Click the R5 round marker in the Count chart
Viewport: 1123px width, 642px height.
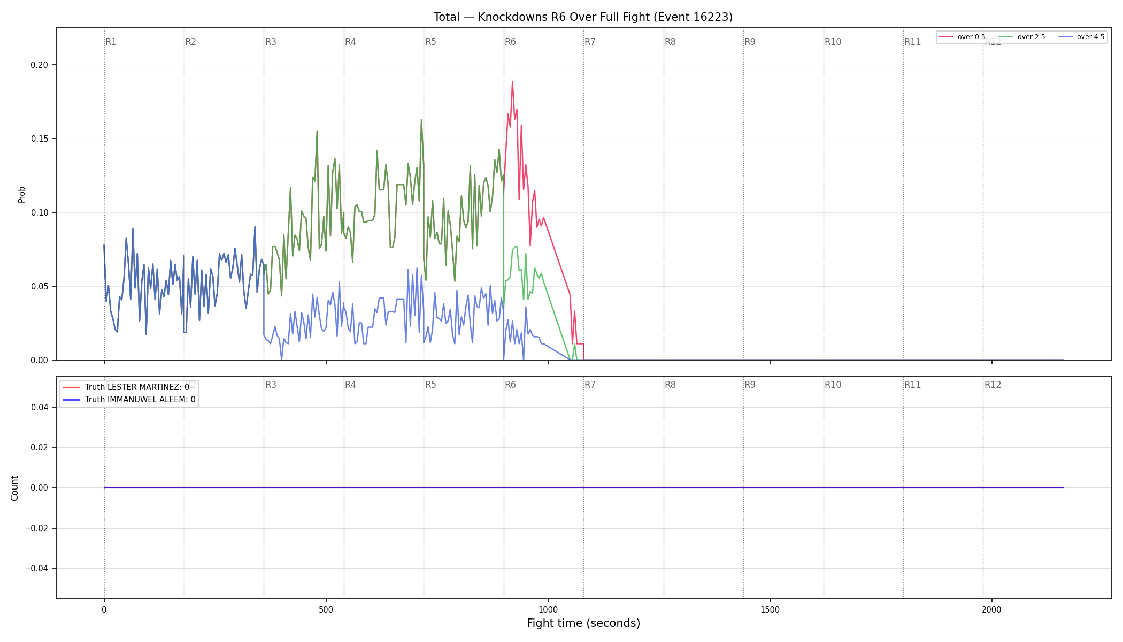430,385
